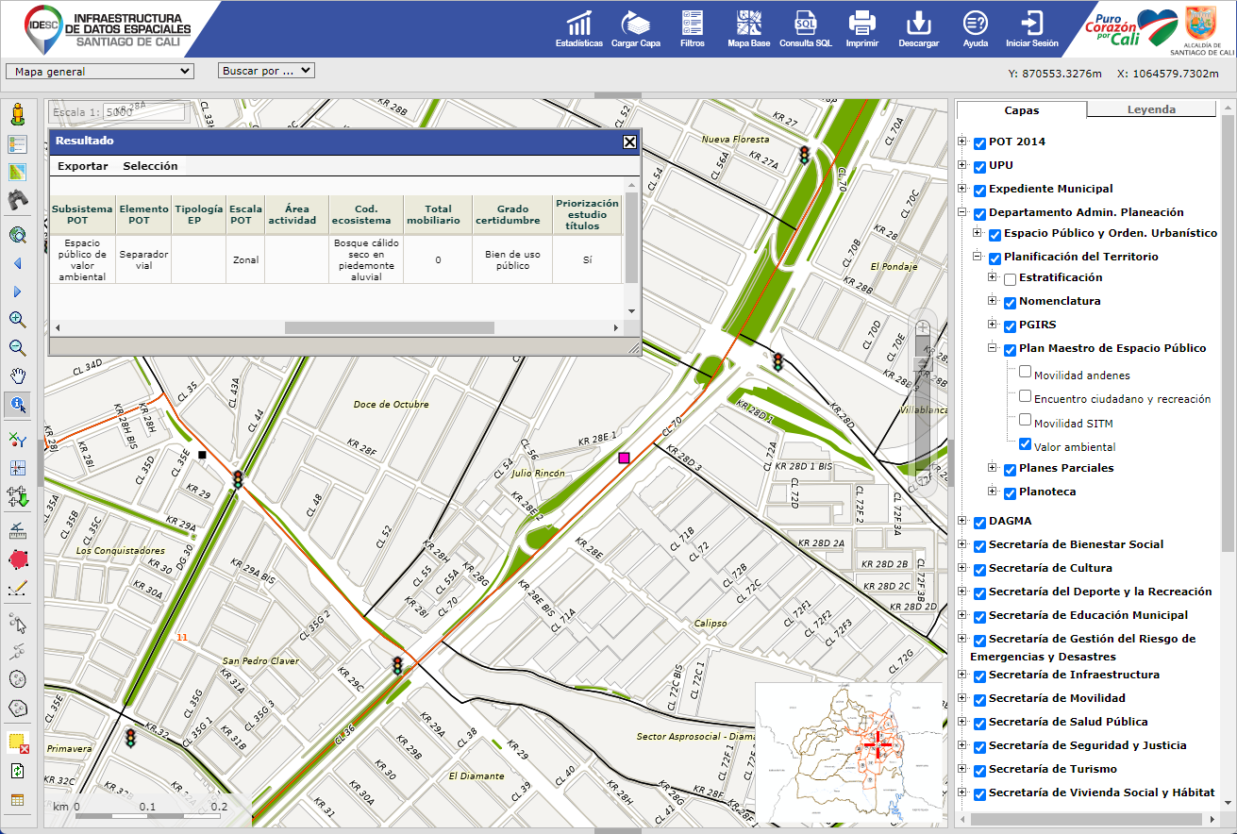Collapse Departamento Admin. Planeación node
1237x834 pixels.
pyautogui.click(x=962, y=212)
